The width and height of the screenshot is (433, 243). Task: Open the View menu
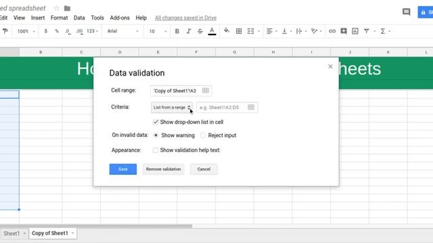pos(19,18)
